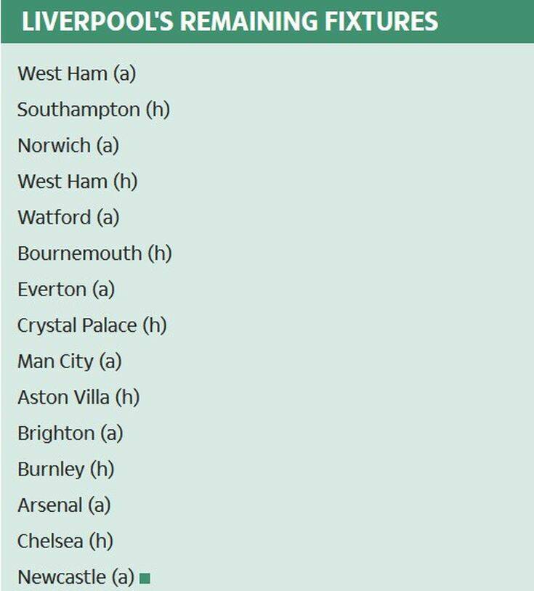This screenshot has height=591, width=534.
Task: Click the Norwich (a) fixture line
Action: click(x=68, y=145)
